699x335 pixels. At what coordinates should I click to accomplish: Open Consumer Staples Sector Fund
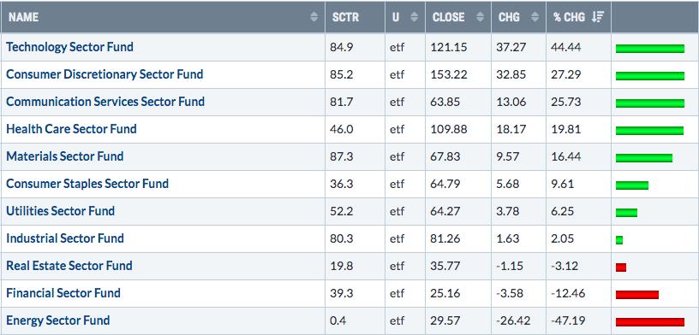point(87,183)
